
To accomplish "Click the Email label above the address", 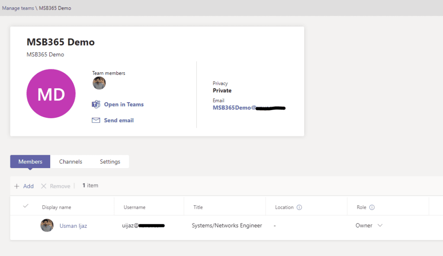I will point(218,100).
